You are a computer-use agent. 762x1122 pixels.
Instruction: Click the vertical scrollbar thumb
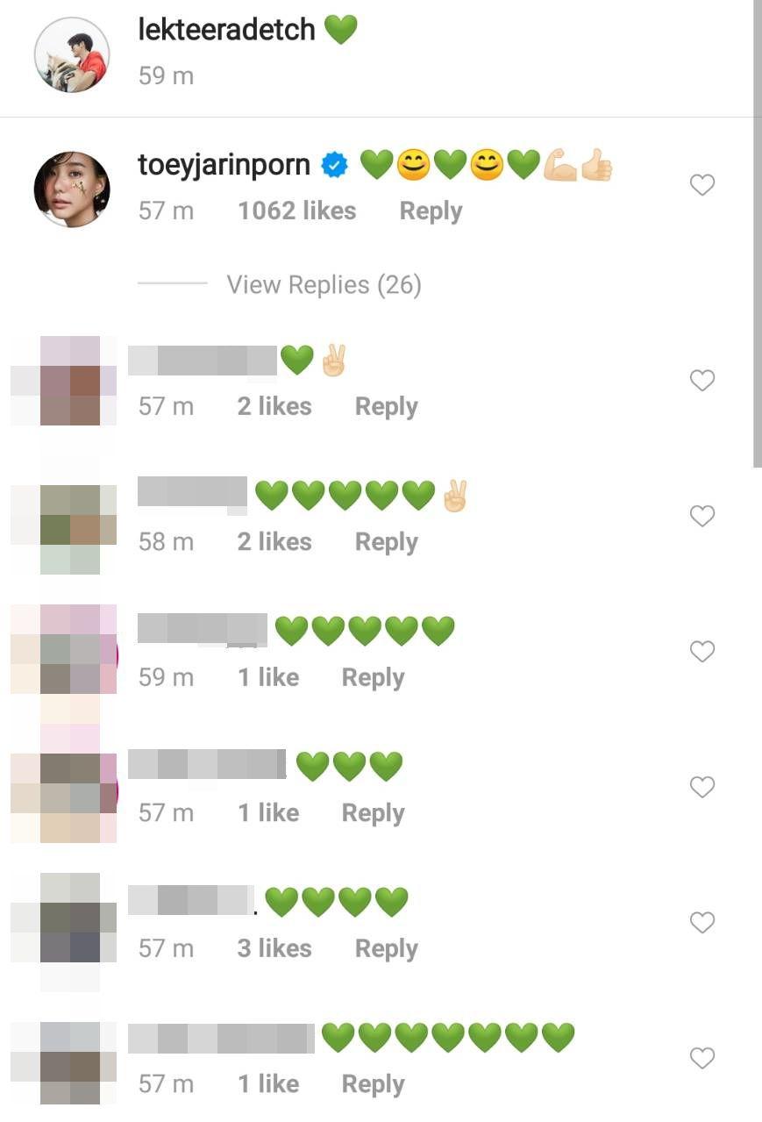[x=758, y=233]
